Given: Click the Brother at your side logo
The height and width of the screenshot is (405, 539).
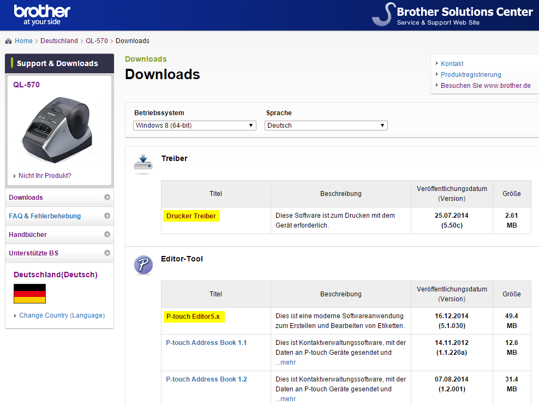Looking at the screenshot, I should pos(42,15).
